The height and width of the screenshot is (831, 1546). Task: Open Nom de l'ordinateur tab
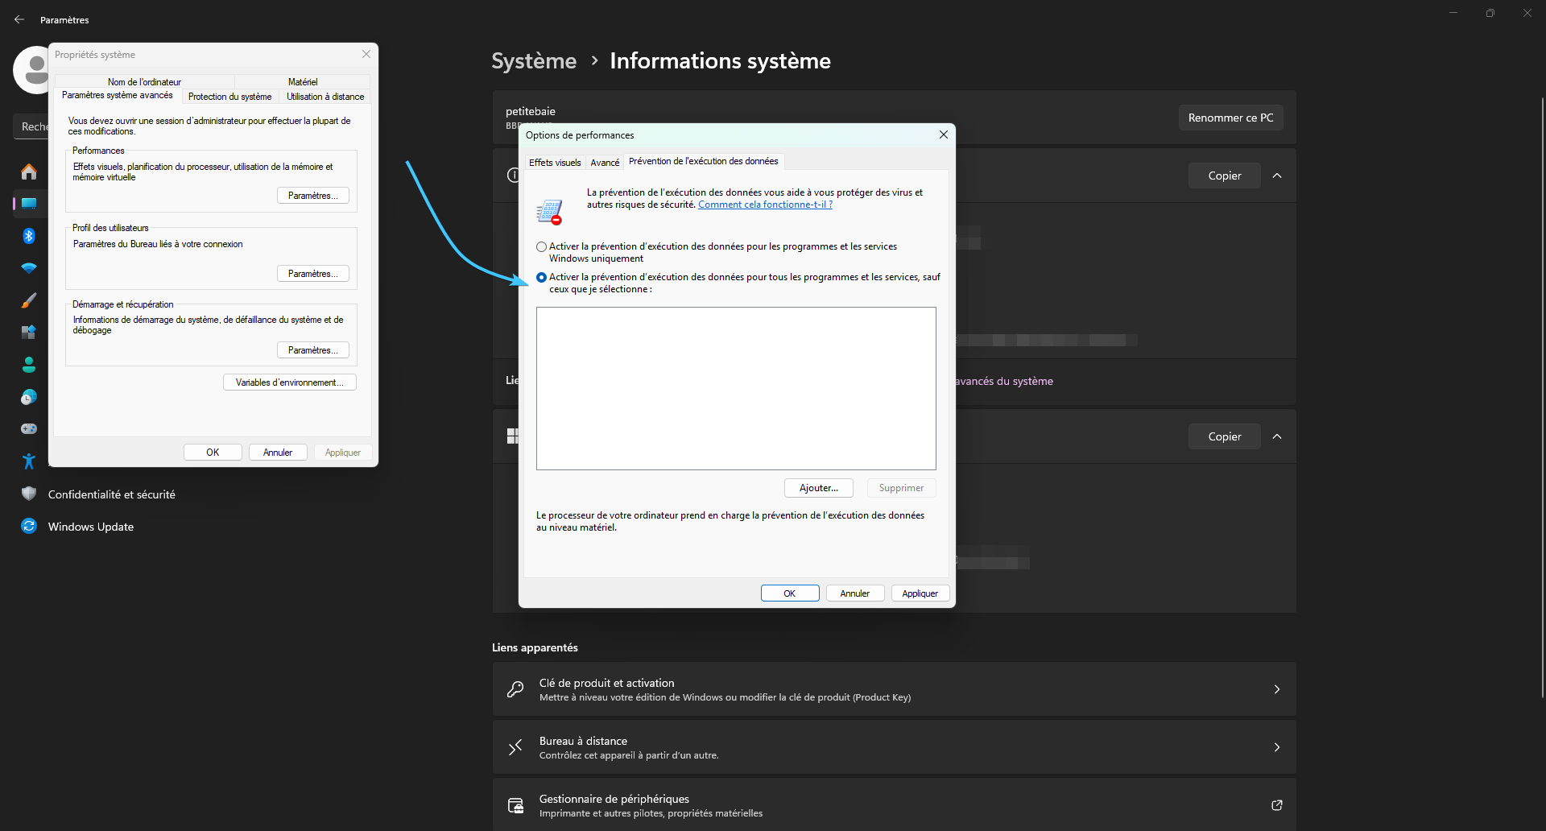pyautogui.click(x=145, y=82)
